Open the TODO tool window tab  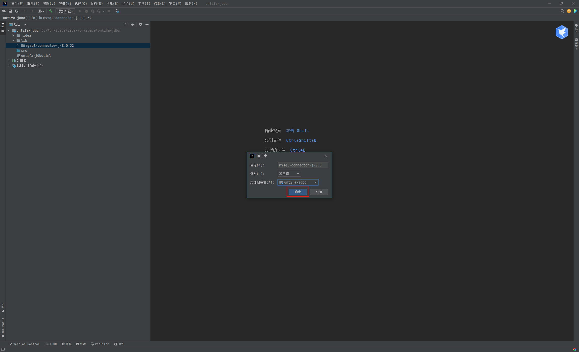click(x=51, y=344)
